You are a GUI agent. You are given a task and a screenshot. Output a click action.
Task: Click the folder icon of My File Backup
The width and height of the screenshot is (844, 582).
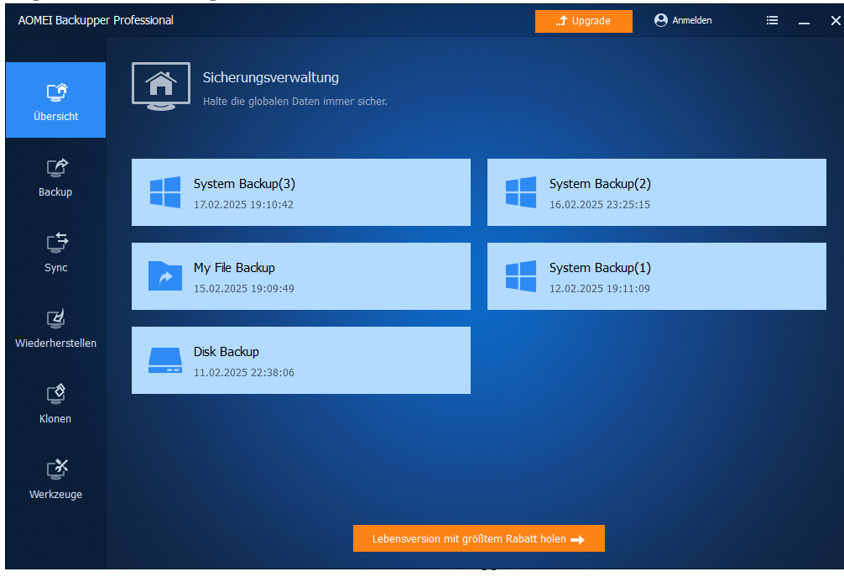pos(165,276)
